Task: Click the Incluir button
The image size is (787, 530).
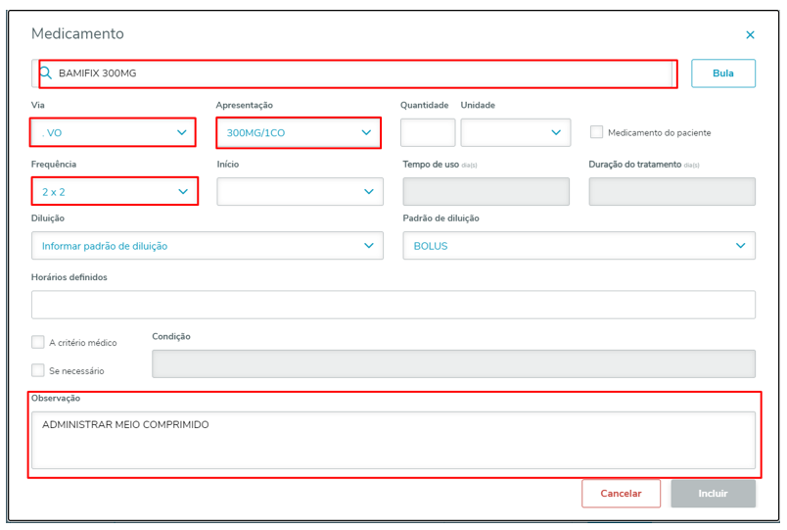Action: click(713, 494)
